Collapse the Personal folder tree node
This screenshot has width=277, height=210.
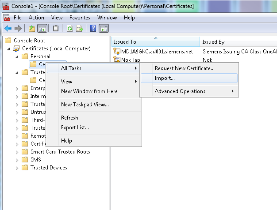coord(17,56)
